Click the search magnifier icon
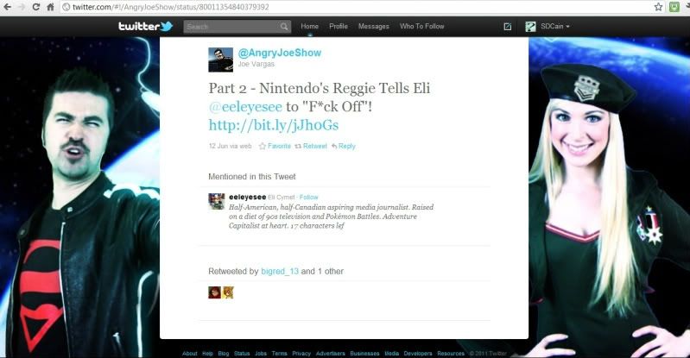Screen dimensions: 690x358 pos(284,27)
